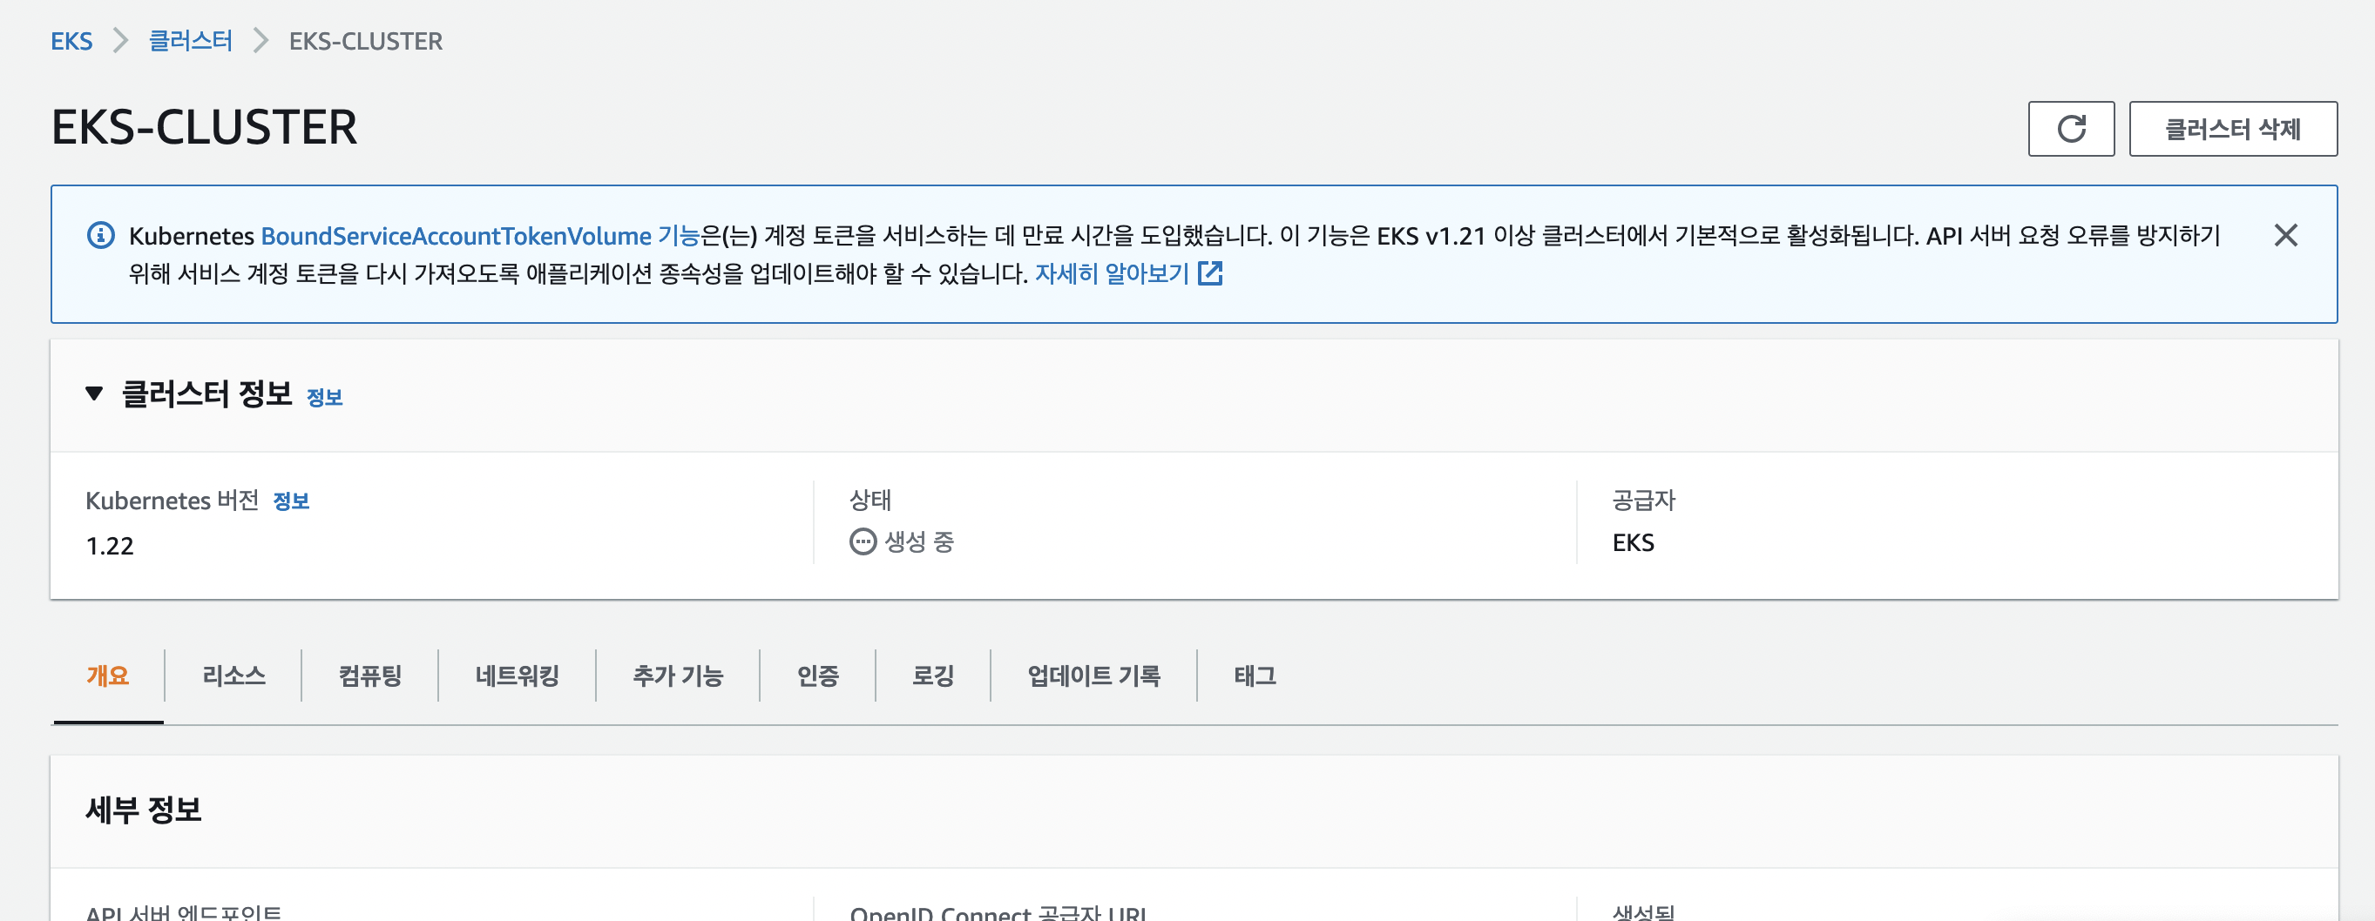Click the 클러스터 삭제 button
Image resolution: width=2375 pixels, height=921 pixels.
(x=2232, y=129)
